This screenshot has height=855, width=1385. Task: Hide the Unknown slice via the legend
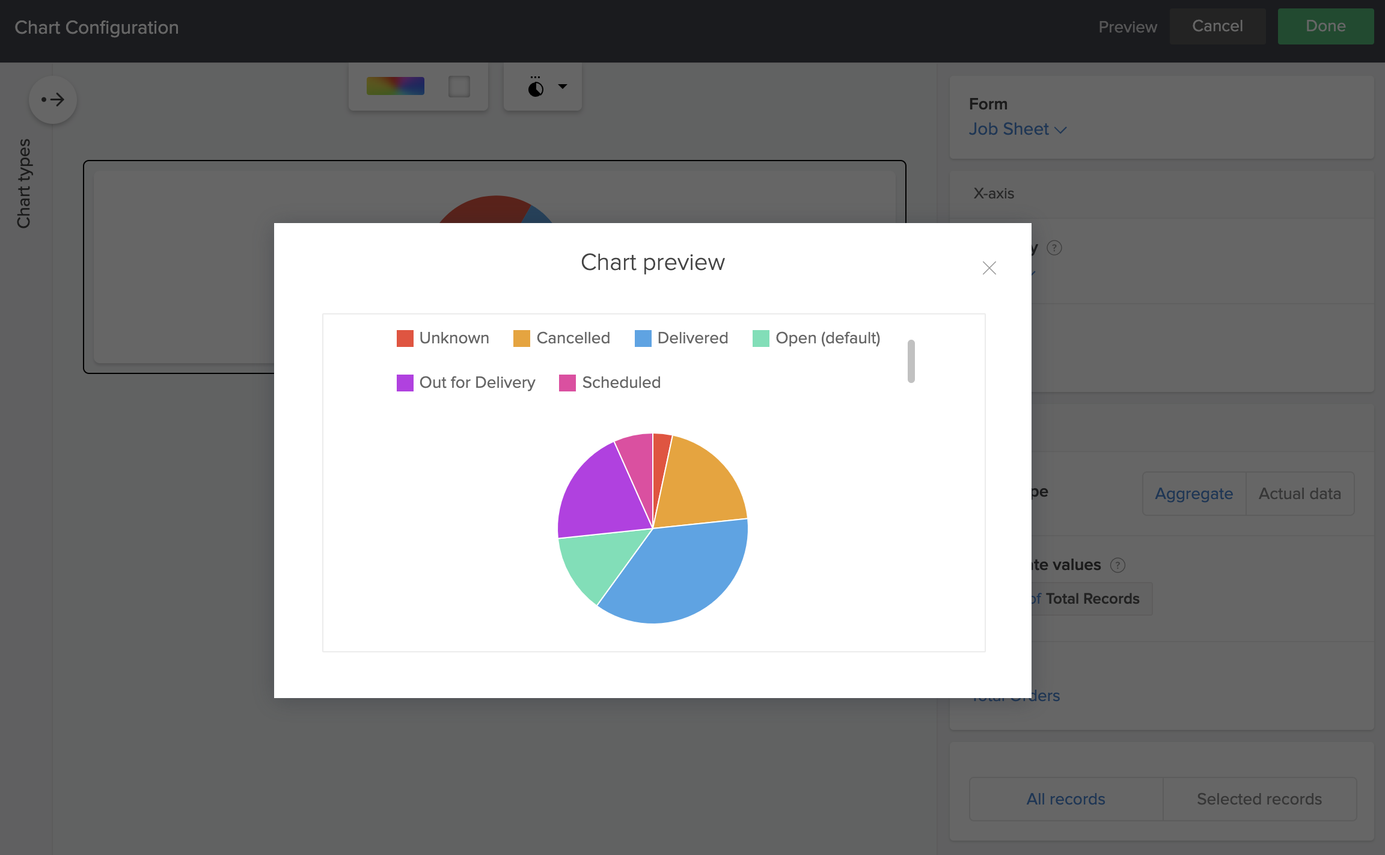(x=442, y=338)
